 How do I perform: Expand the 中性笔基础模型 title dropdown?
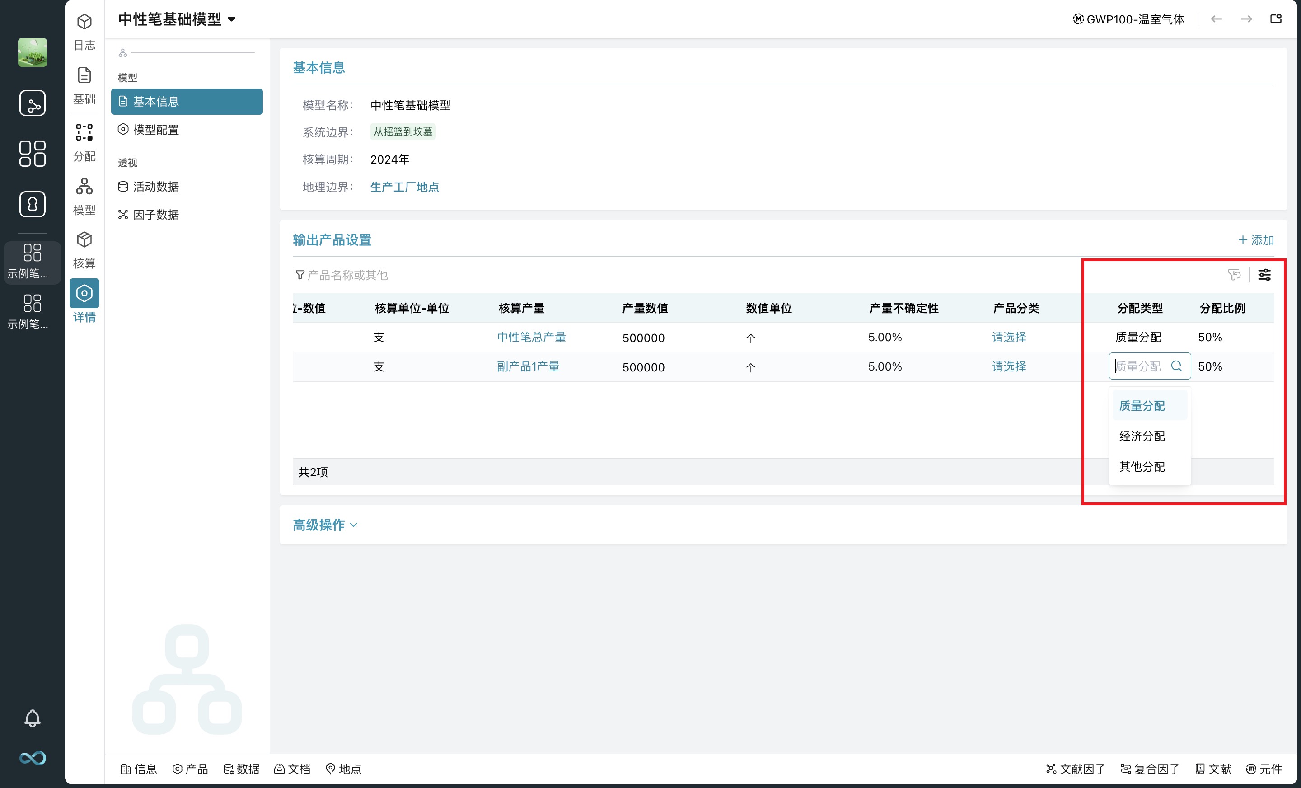[231, 19]
